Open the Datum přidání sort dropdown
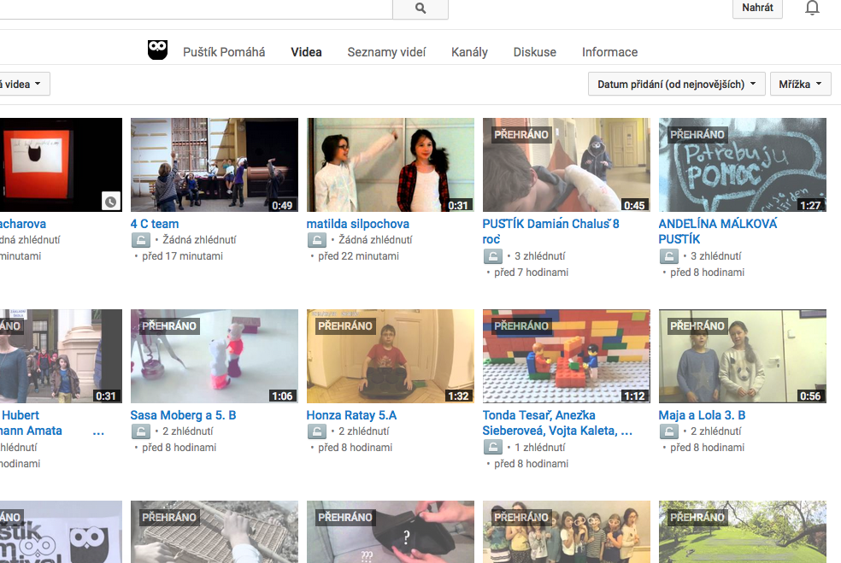The width and height of the screenshot is (841, 563). [676, 85]
